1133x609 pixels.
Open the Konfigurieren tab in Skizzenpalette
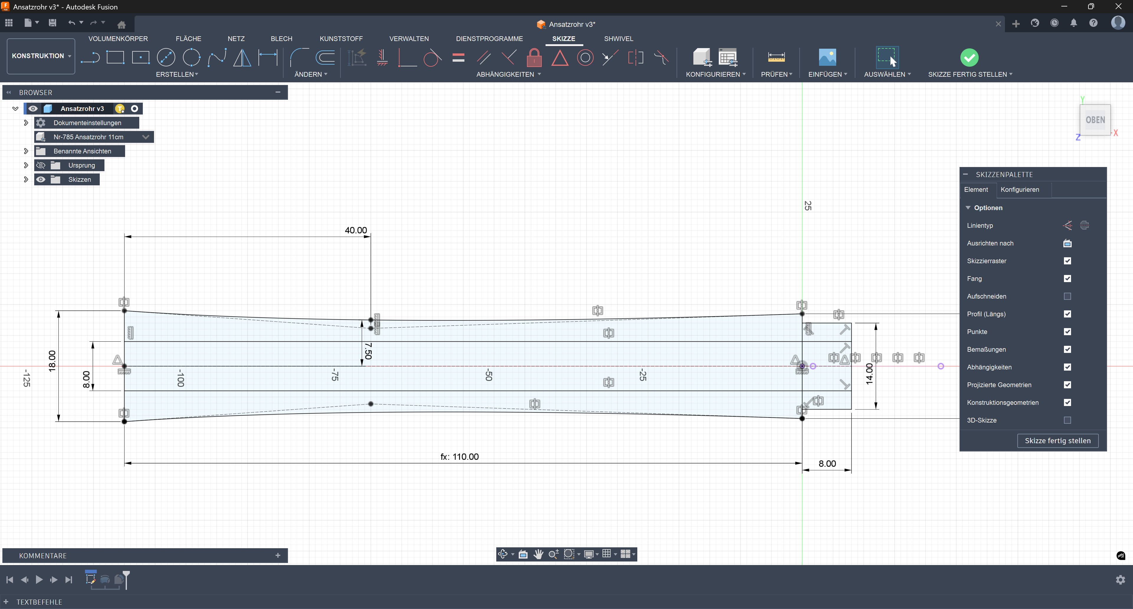[1019, 189]
